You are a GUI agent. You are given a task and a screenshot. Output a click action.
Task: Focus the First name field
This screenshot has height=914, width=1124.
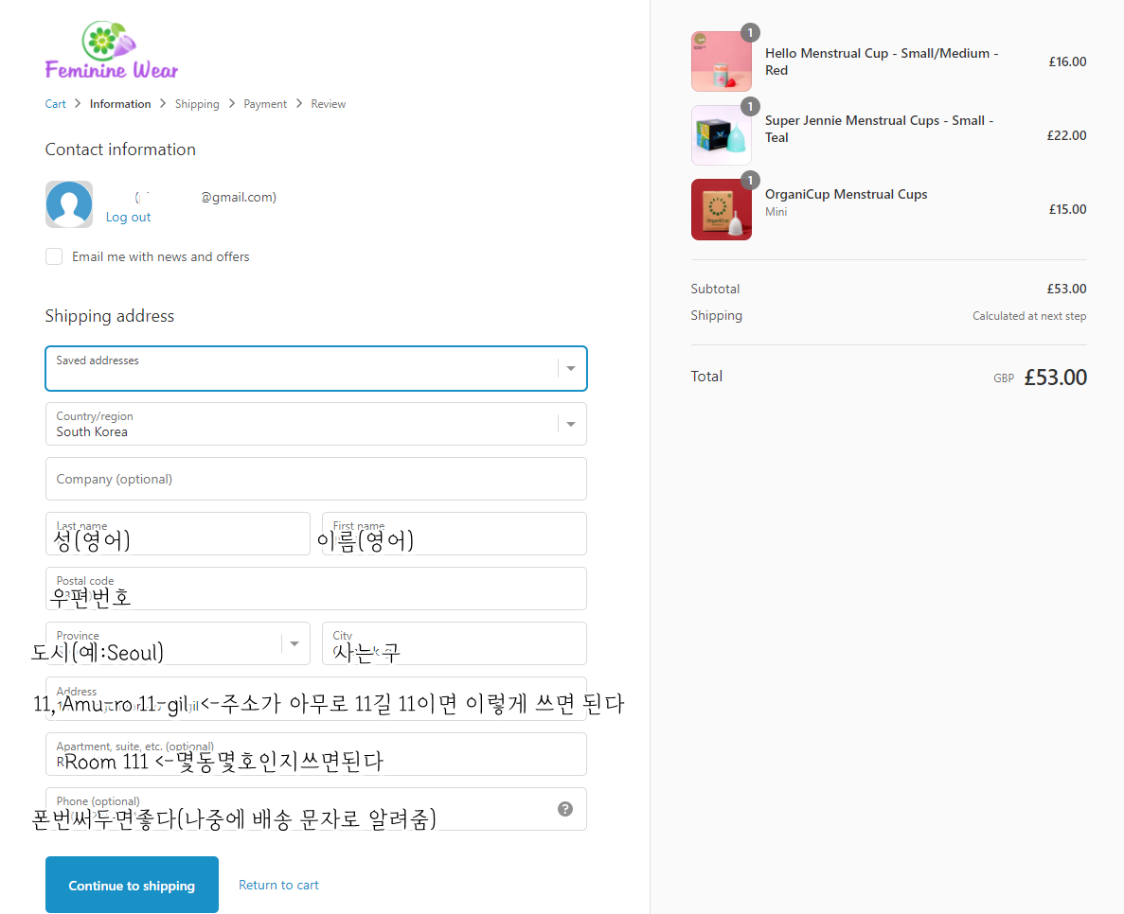pos(455,534)
